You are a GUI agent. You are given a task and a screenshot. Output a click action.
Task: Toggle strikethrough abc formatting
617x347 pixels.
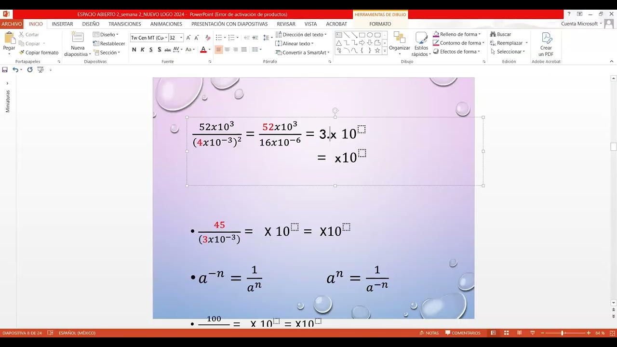pyautogui.click(x=168, y=50)
